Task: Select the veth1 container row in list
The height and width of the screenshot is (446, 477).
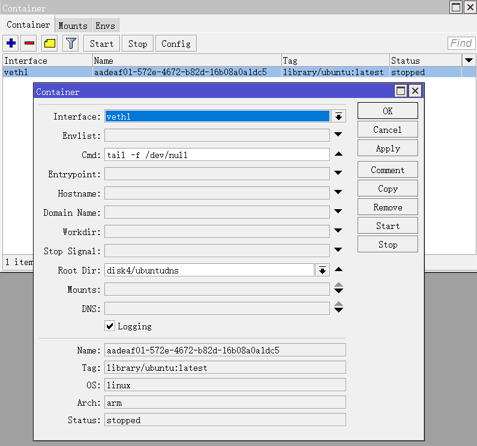Action: point(180,72)
